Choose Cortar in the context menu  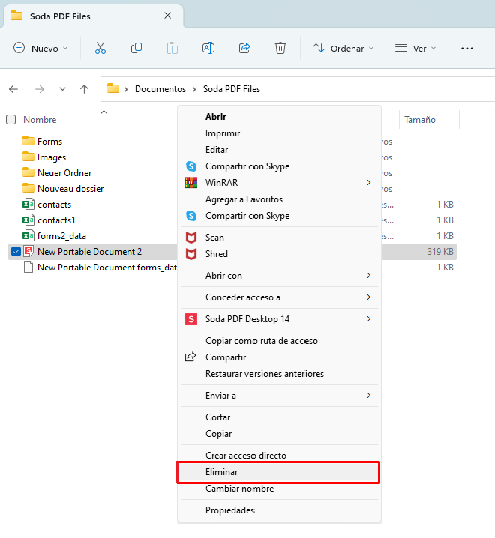pyautogui.click(x=279, y=417)
